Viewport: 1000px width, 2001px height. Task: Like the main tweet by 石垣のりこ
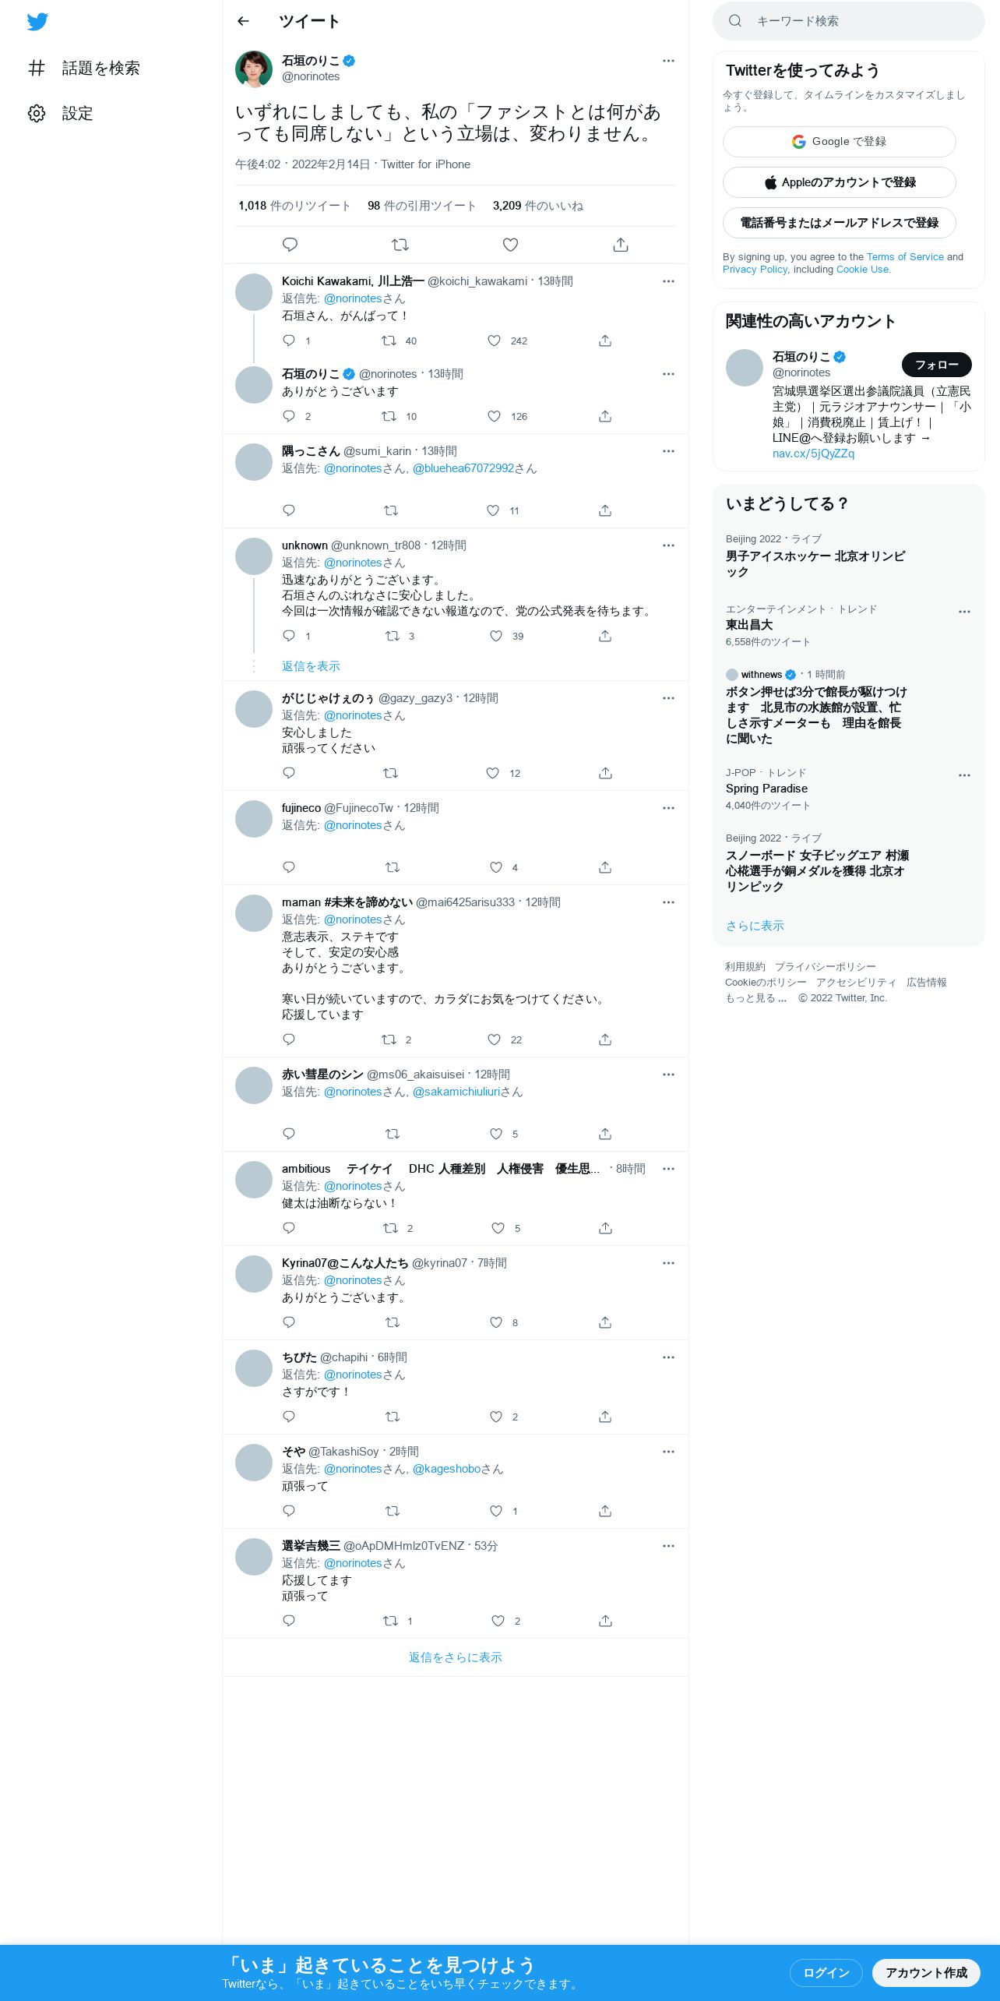510,245
